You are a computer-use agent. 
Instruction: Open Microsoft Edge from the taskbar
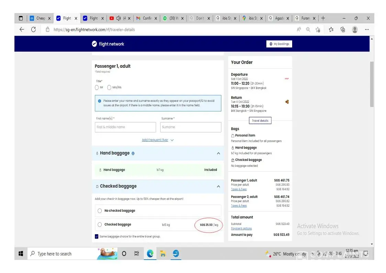[150, 254]
